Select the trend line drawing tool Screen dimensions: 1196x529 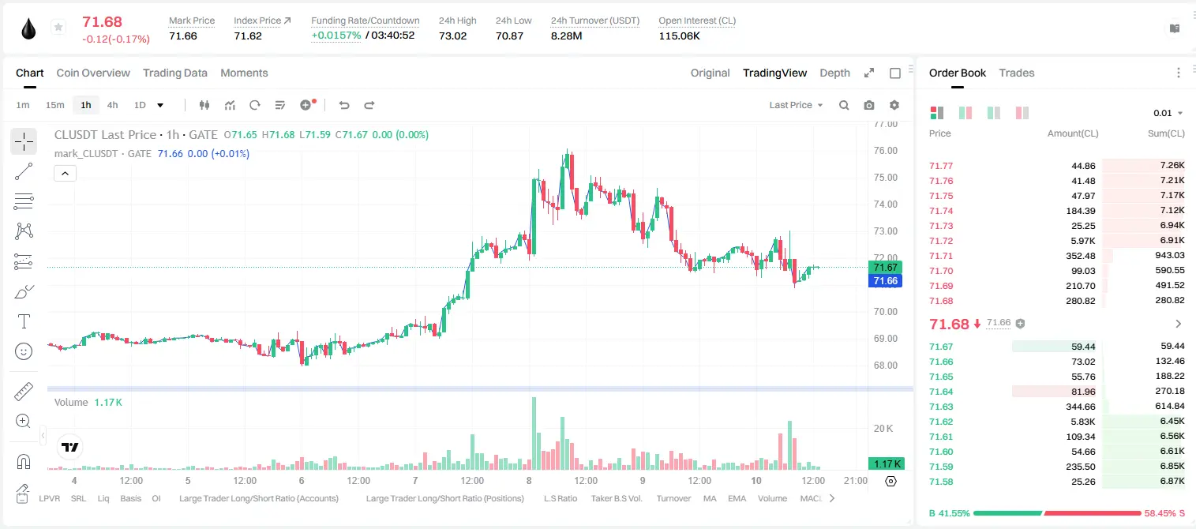(24, 171)
